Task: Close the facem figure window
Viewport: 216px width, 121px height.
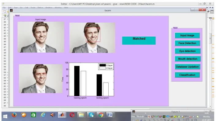Action: 202,10
